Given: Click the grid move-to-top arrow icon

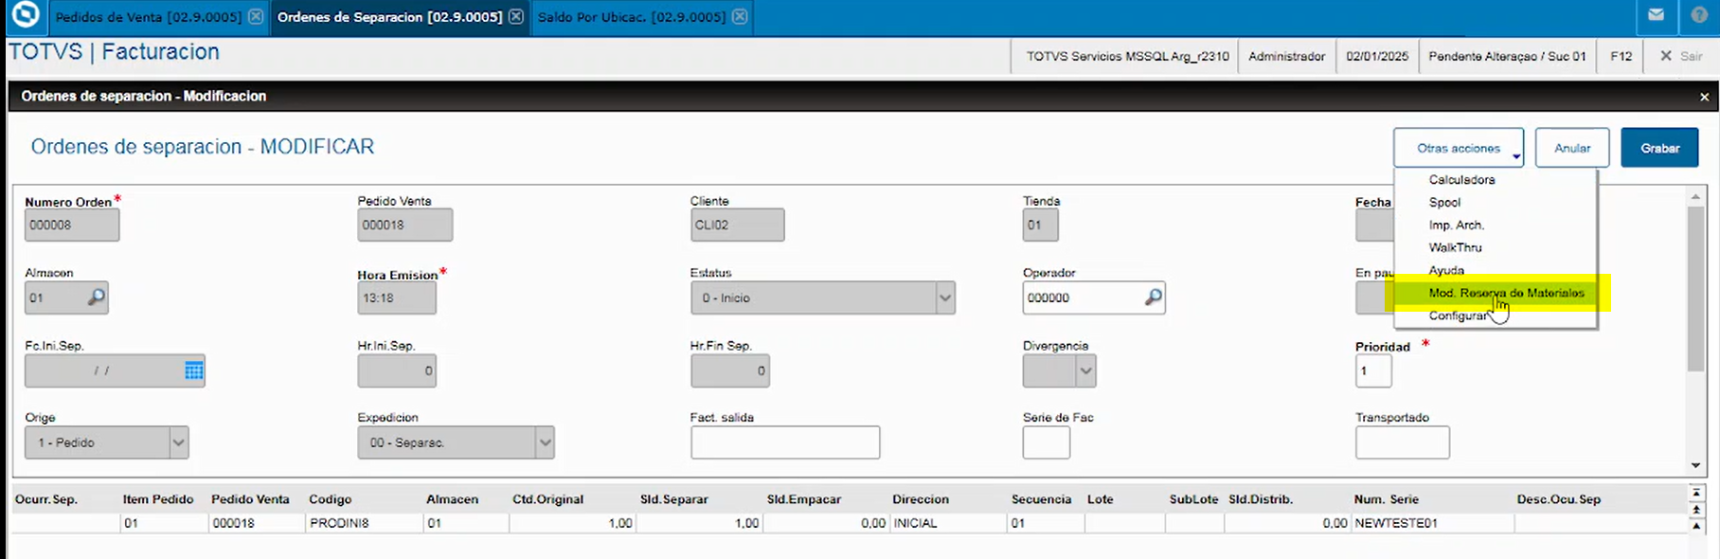Looking at the screenshot, I should [1696, 493].
